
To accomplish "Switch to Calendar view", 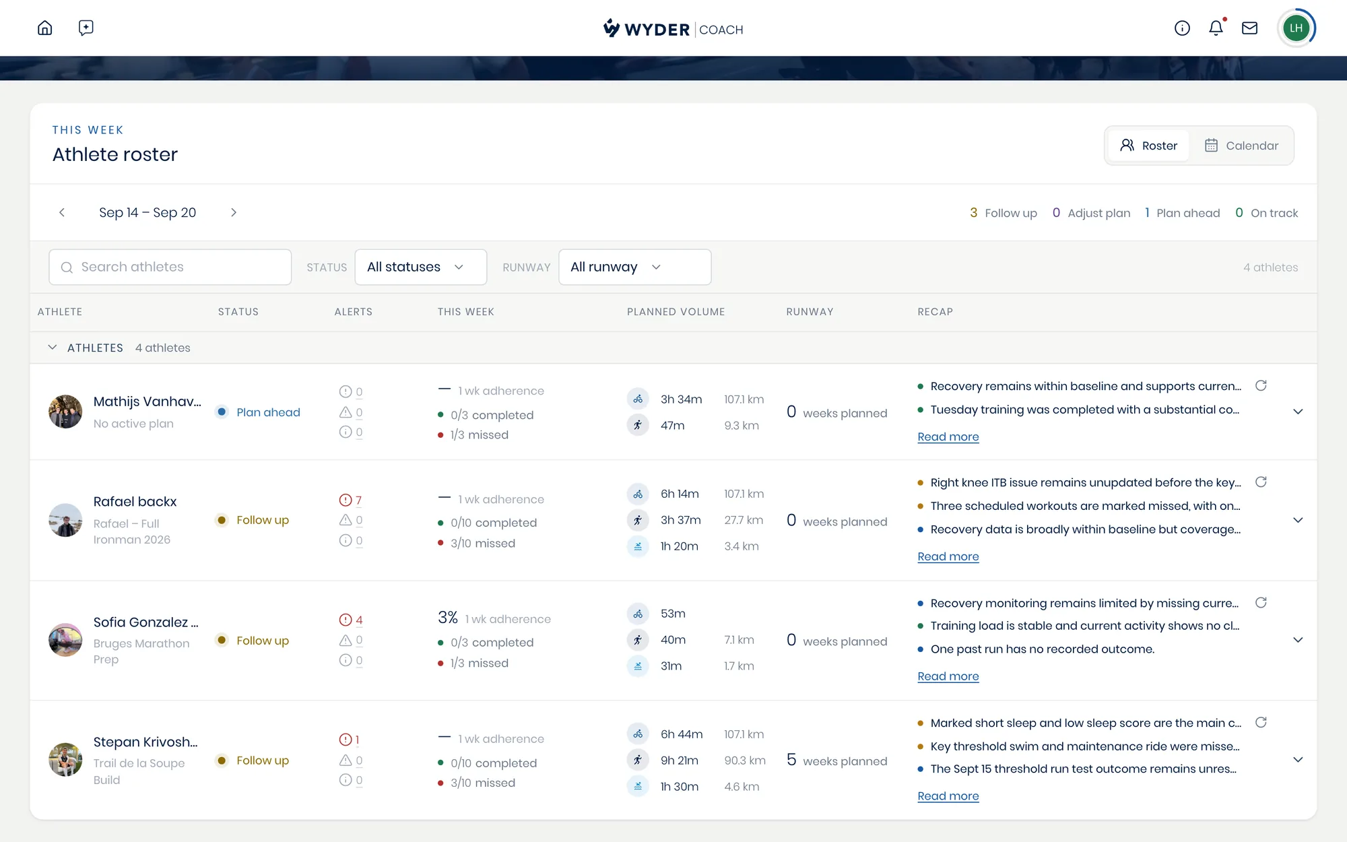I will 1241,145.
